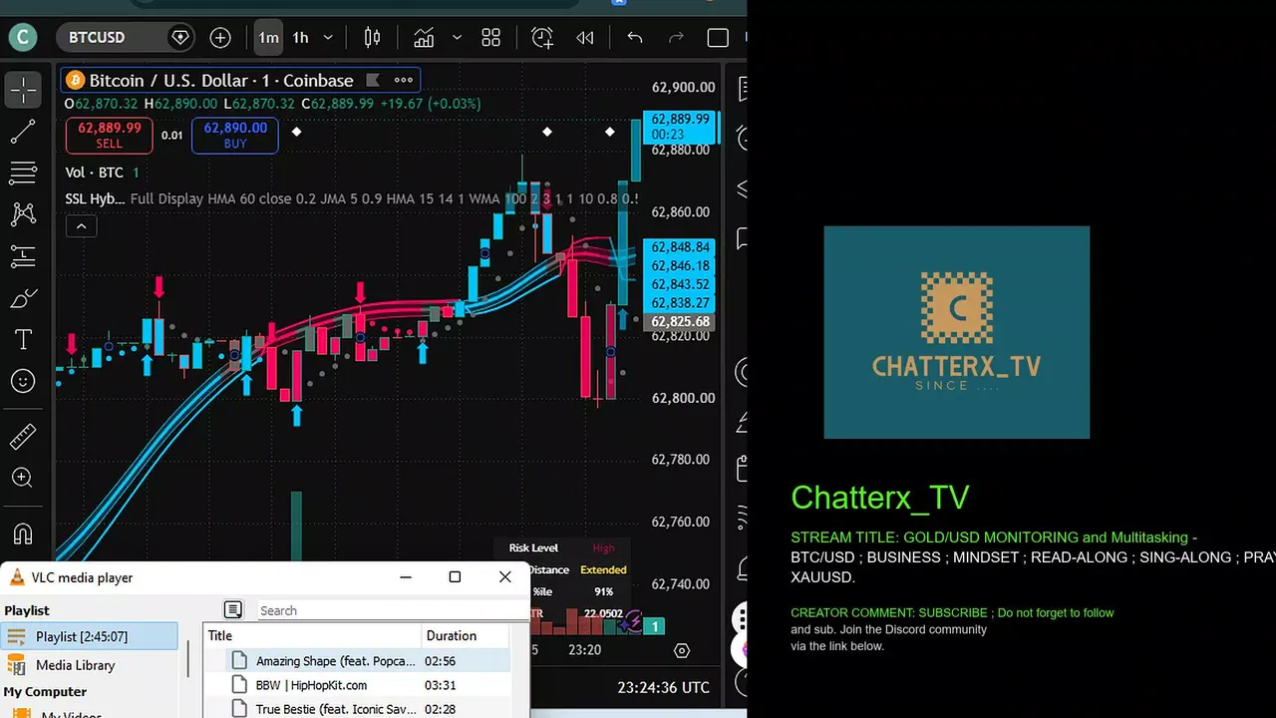This screenshot has width=1276, height=718.
Task: Create an alert with the clock-plus icon
Action: click(542, 38)
